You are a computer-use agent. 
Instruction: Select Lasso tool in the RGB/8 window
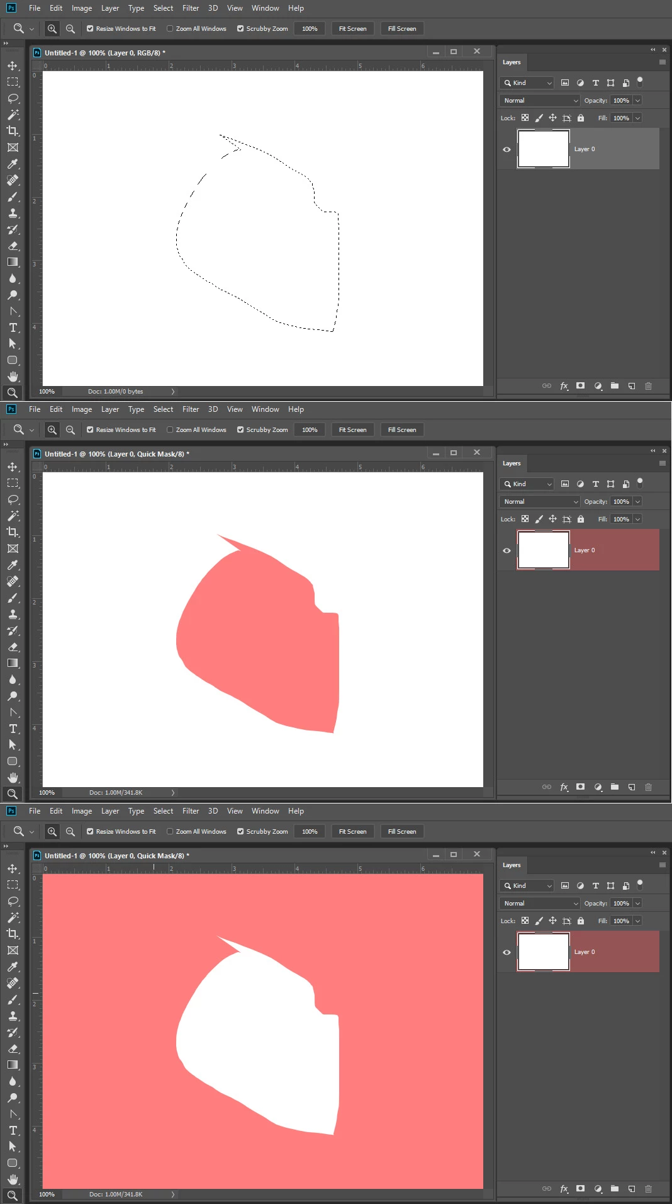(13, 98)
